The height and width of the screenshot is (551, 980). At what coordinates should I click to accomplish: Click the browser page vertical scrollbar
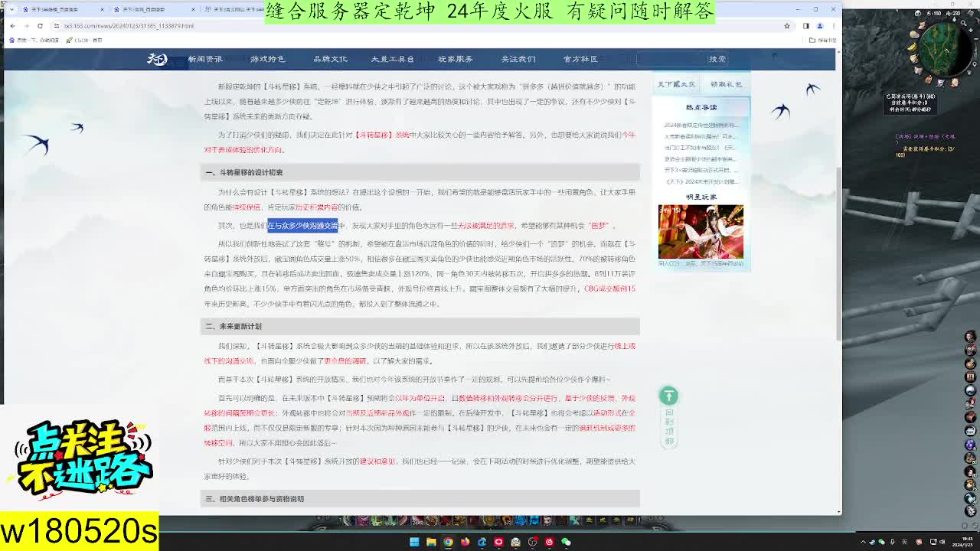click(839, 253)
